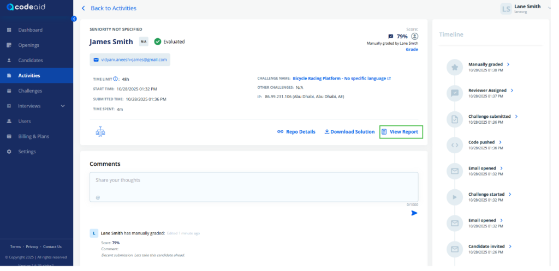Click the View Report button
Viewport: 559px width, 271px height.
click(x=401, y=131)
